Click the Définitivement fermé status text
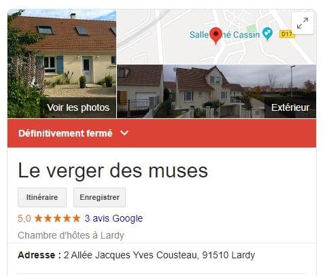This screenshot has width=327, height=276. (65, 133)
